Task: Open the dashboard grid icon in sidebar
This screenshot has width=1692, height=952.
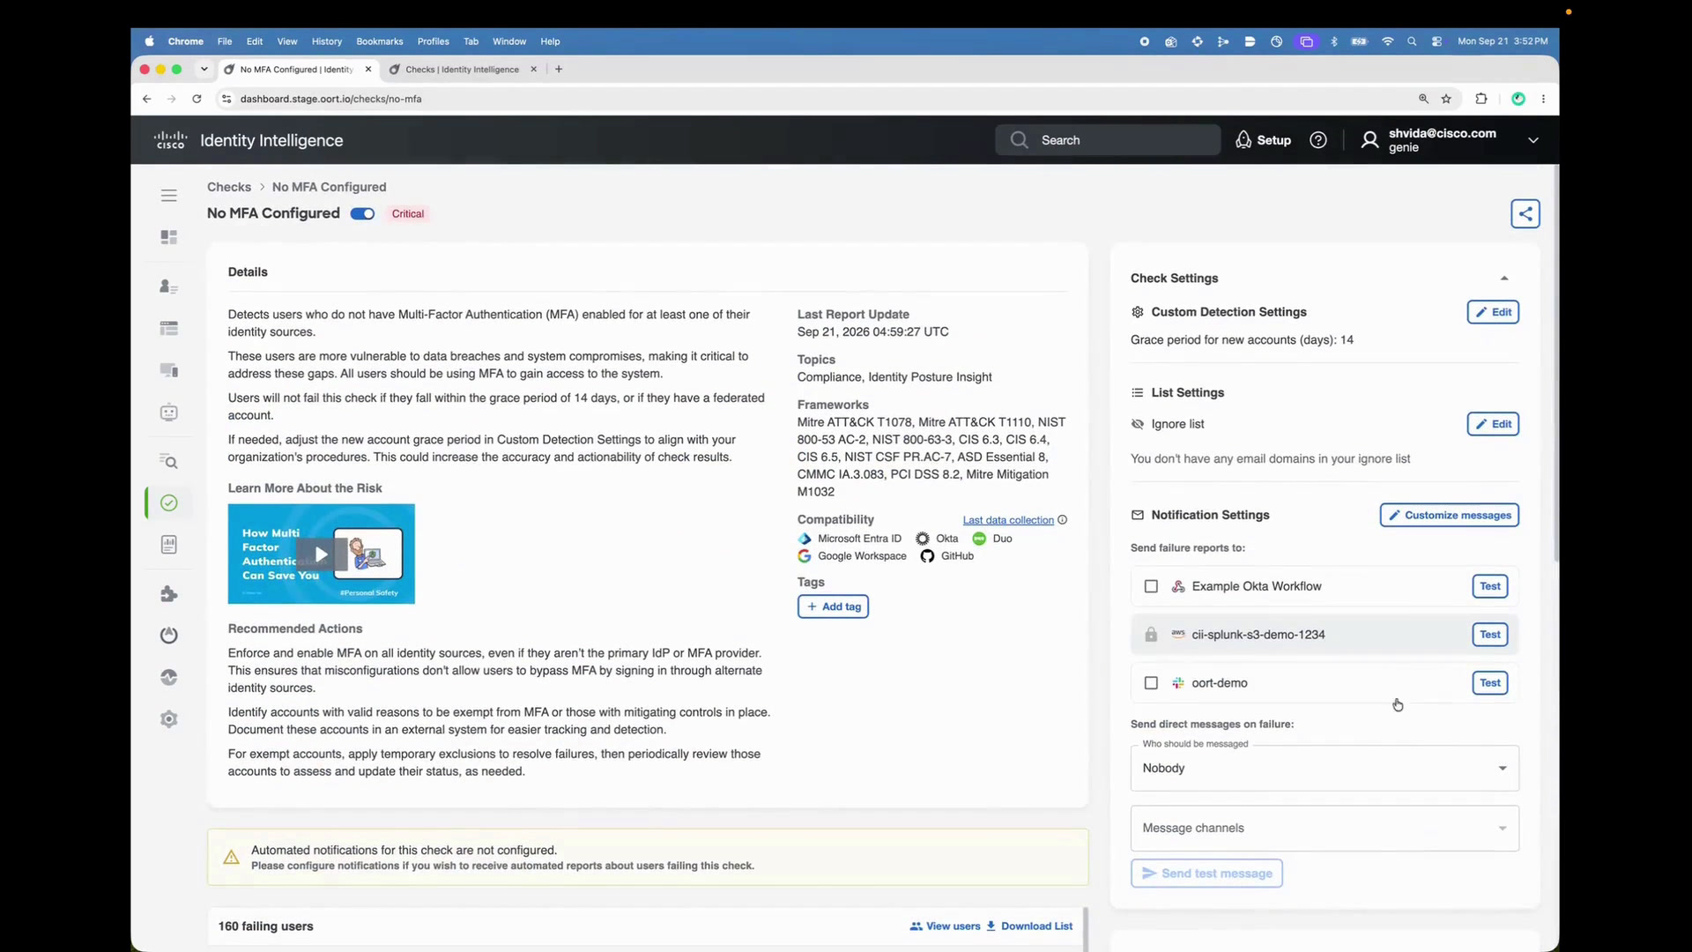Action: (x=169, y=237)
